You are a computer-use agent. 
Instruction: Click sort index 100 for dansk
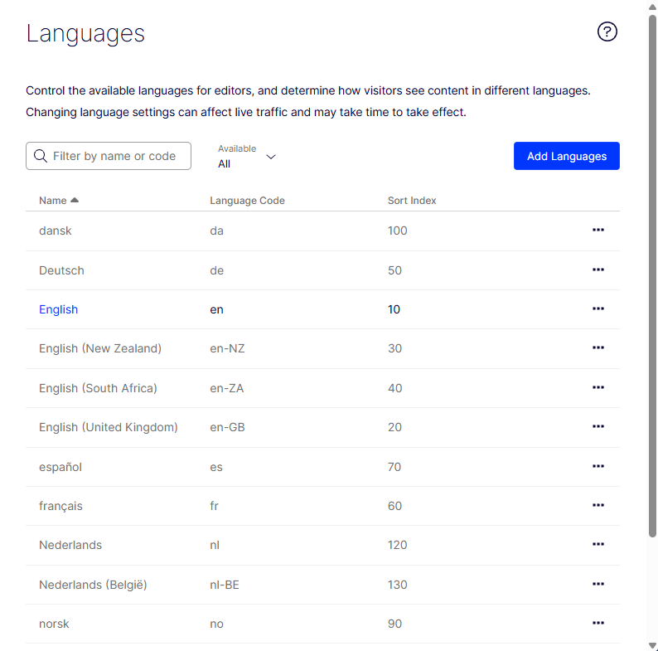click(398, 231)
